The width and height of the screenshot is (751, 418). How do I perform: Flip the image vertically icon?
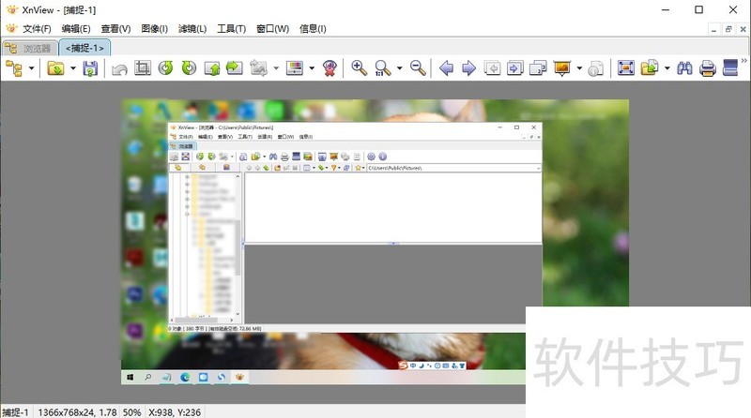coord(212,68)
